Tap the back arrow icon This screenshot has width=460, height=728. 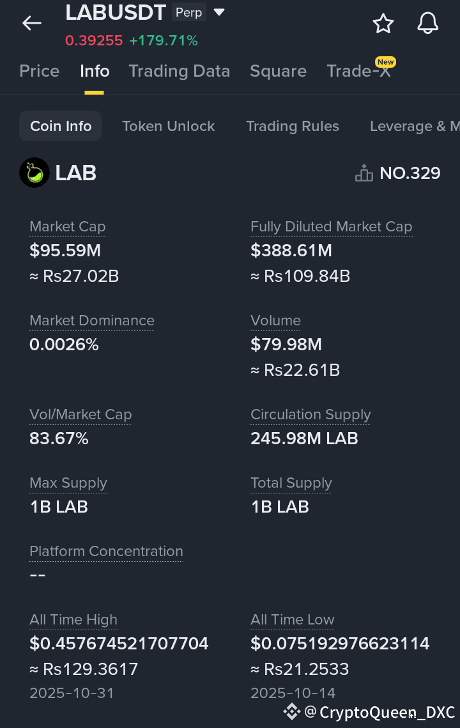32,24
